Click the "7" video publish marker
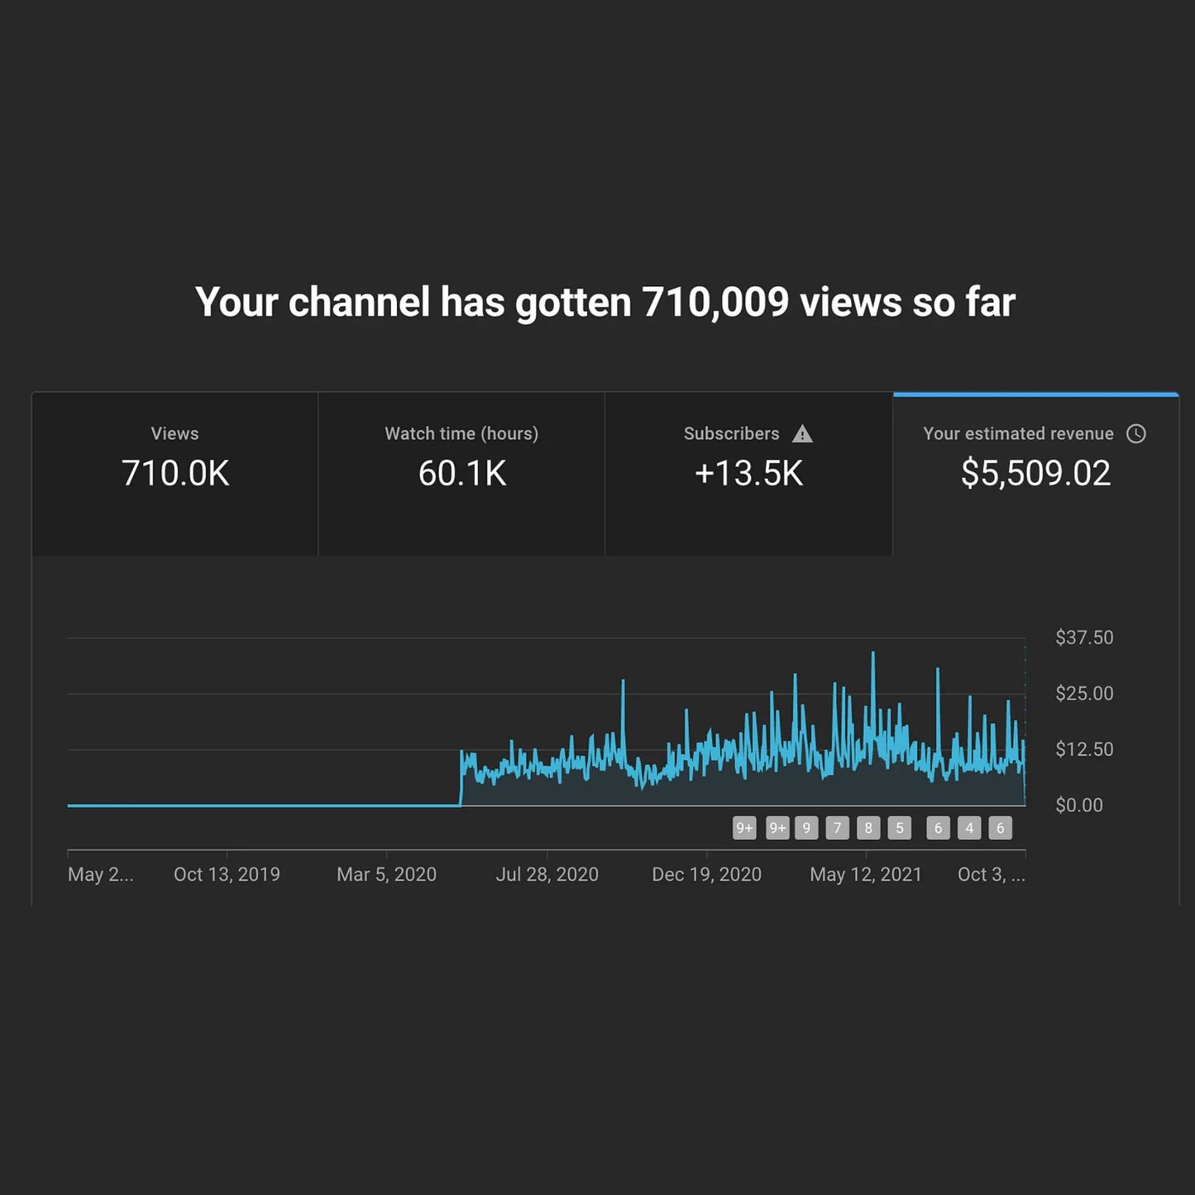 838,828
